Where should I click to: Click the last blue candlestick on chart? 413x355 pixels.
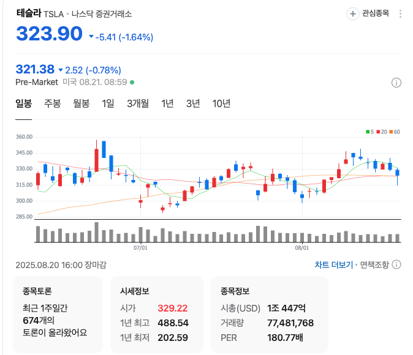click(397, 173)
